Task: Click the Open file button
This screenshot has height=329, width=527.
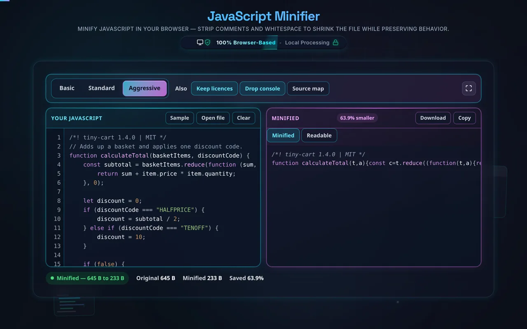Action: click(x=213, y=118)
